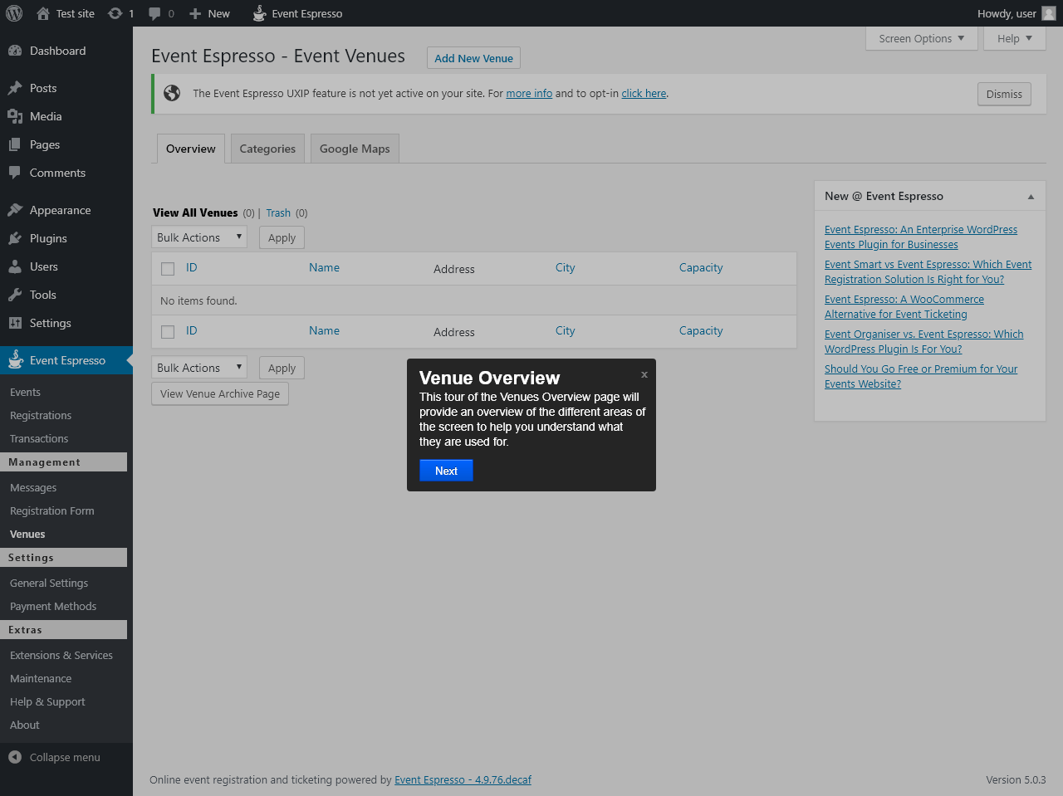Sort venues by Capacity in header
The image size is (1063, 796).
click(701, 267)
